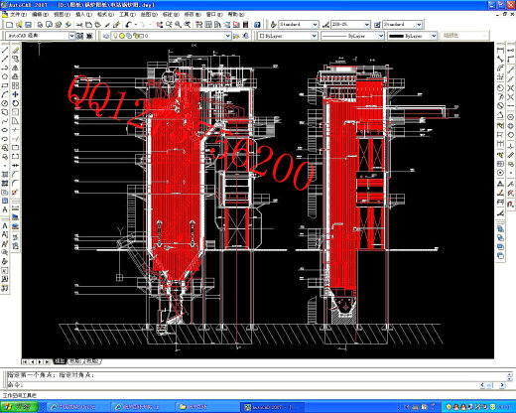
Task: Toggle layer 0 on/off lightbulb
Action: click(115, 36)
